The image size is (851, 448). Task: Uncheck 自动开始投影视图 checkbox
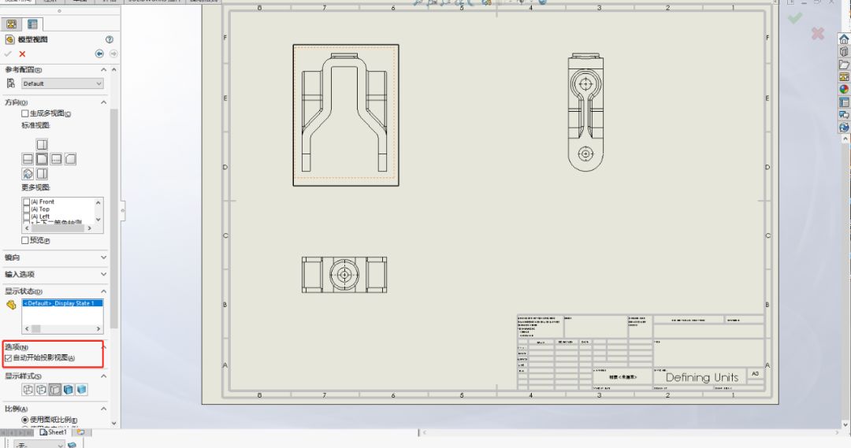9,358
